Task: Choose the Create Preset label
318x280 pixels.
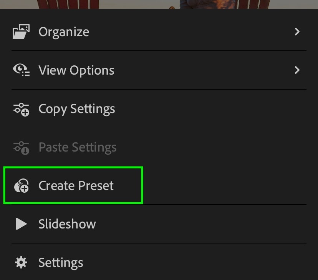Action: click(76, 186)
